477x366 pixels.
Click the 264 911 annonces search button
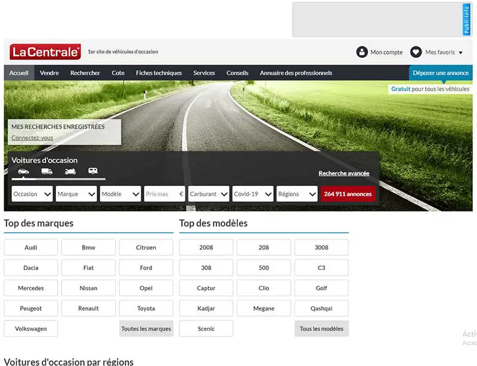click(x=348, y=194)
